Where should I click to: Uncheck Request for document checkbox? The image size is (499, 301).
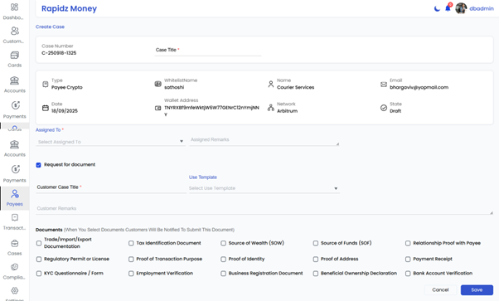tap(38, 165)
